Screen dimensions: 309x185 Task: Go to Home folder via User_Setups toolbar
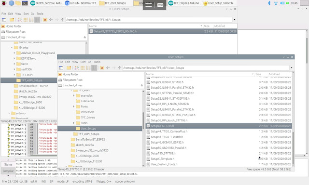click(x=102, y=68)
